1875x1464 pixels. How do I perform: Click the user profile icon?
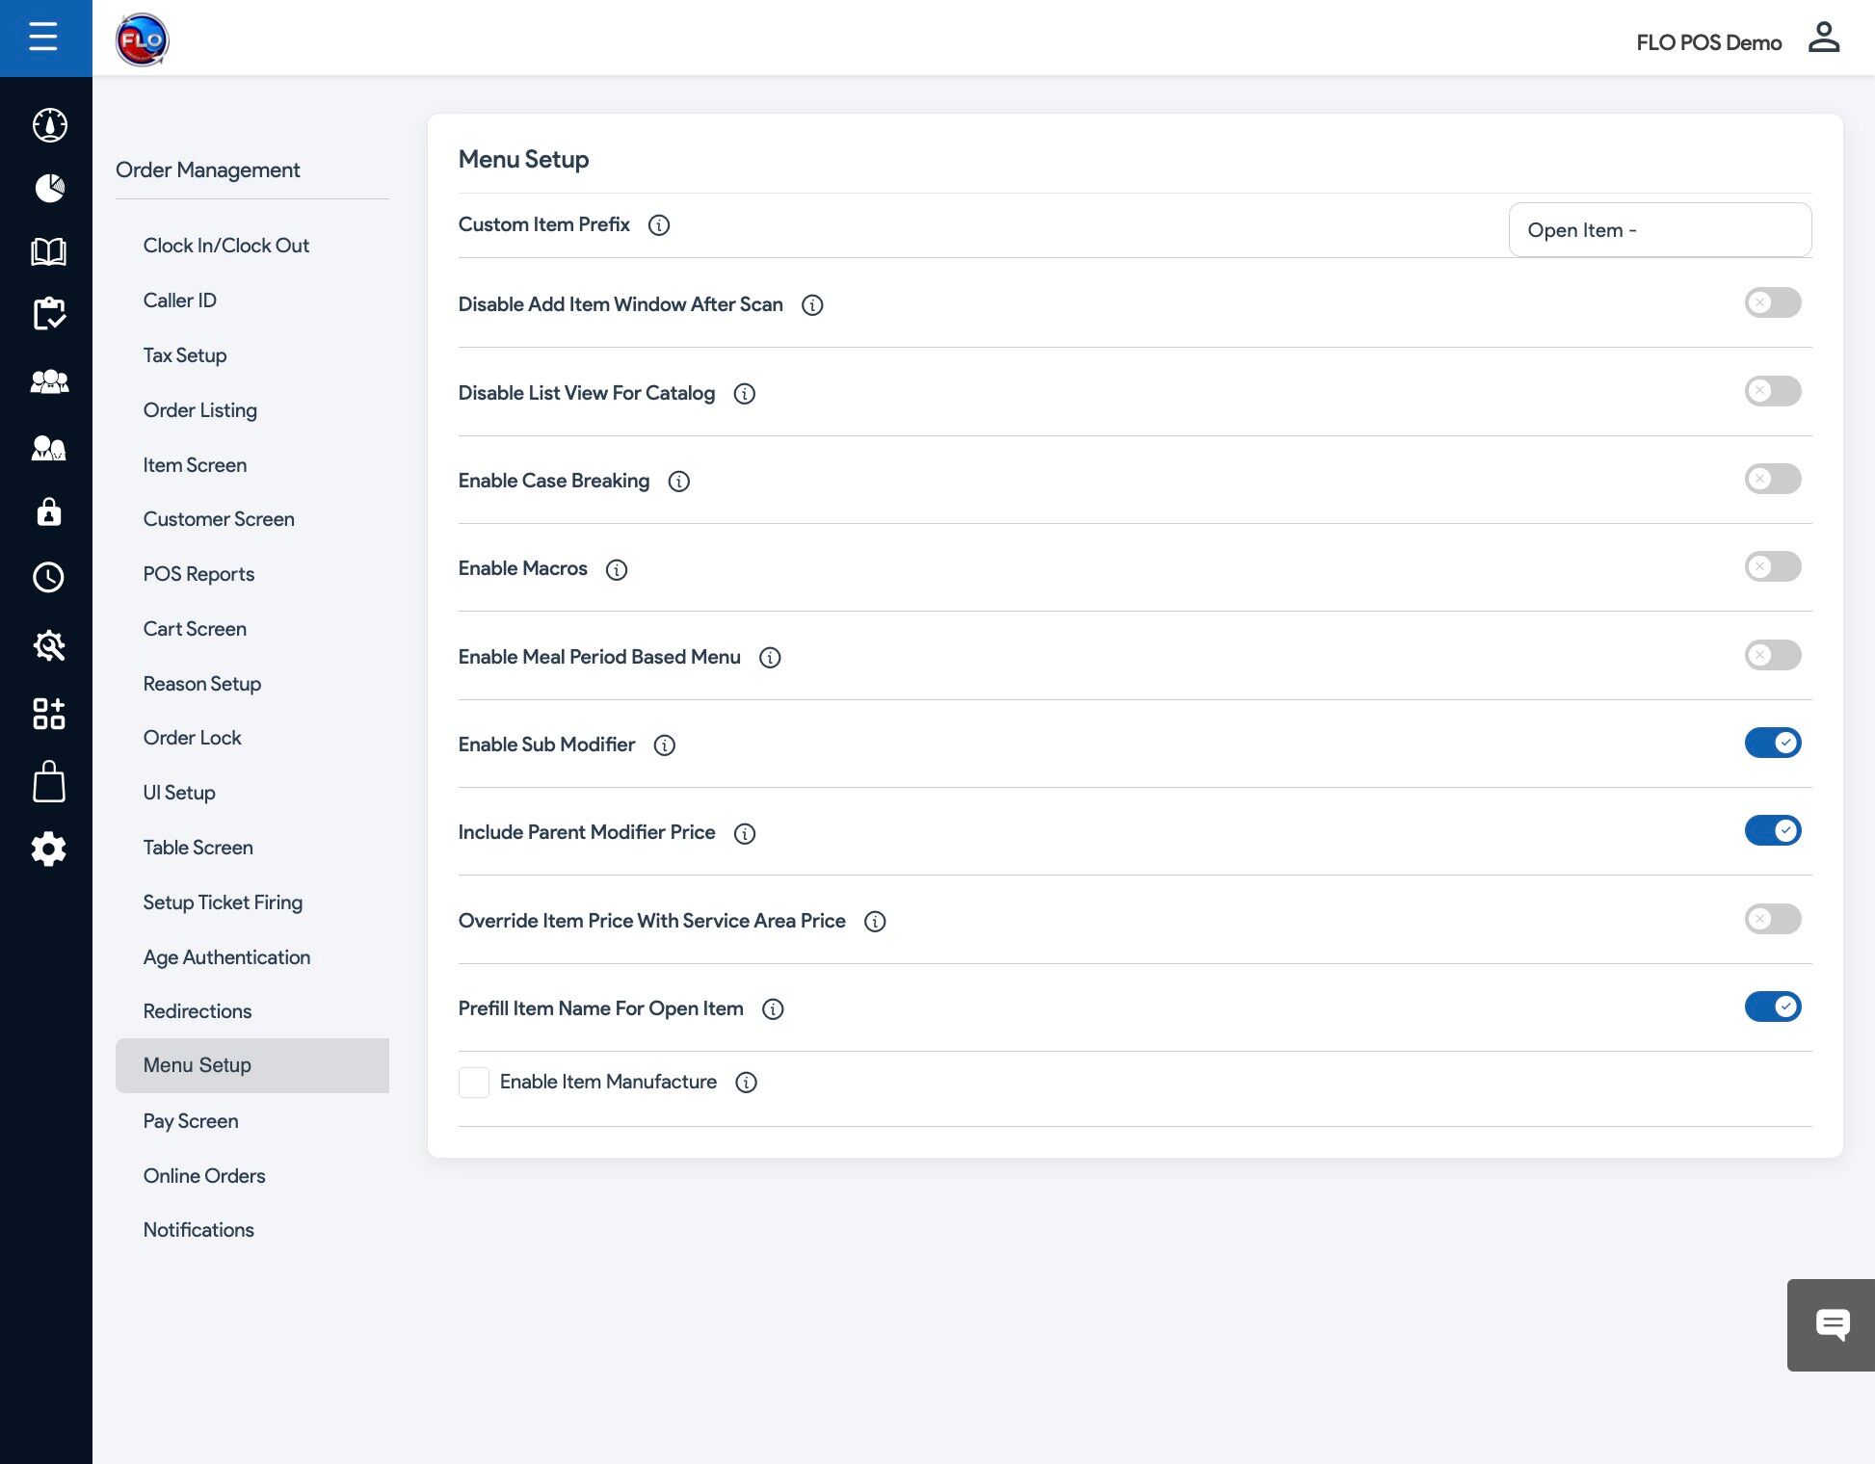coord(1823,39)
